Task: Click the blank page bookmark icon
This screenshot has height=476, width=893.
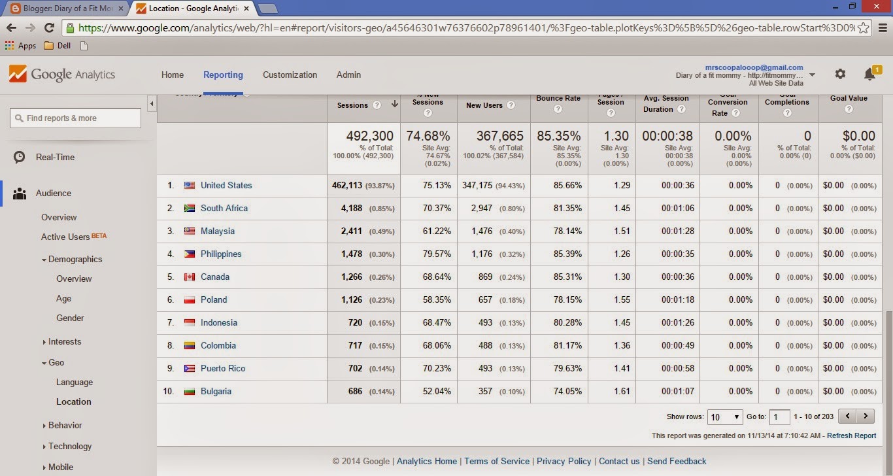Action: 84,46
